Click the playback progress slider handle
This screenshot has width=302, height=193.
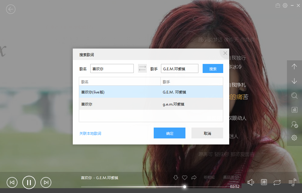[x=185, y=187]
